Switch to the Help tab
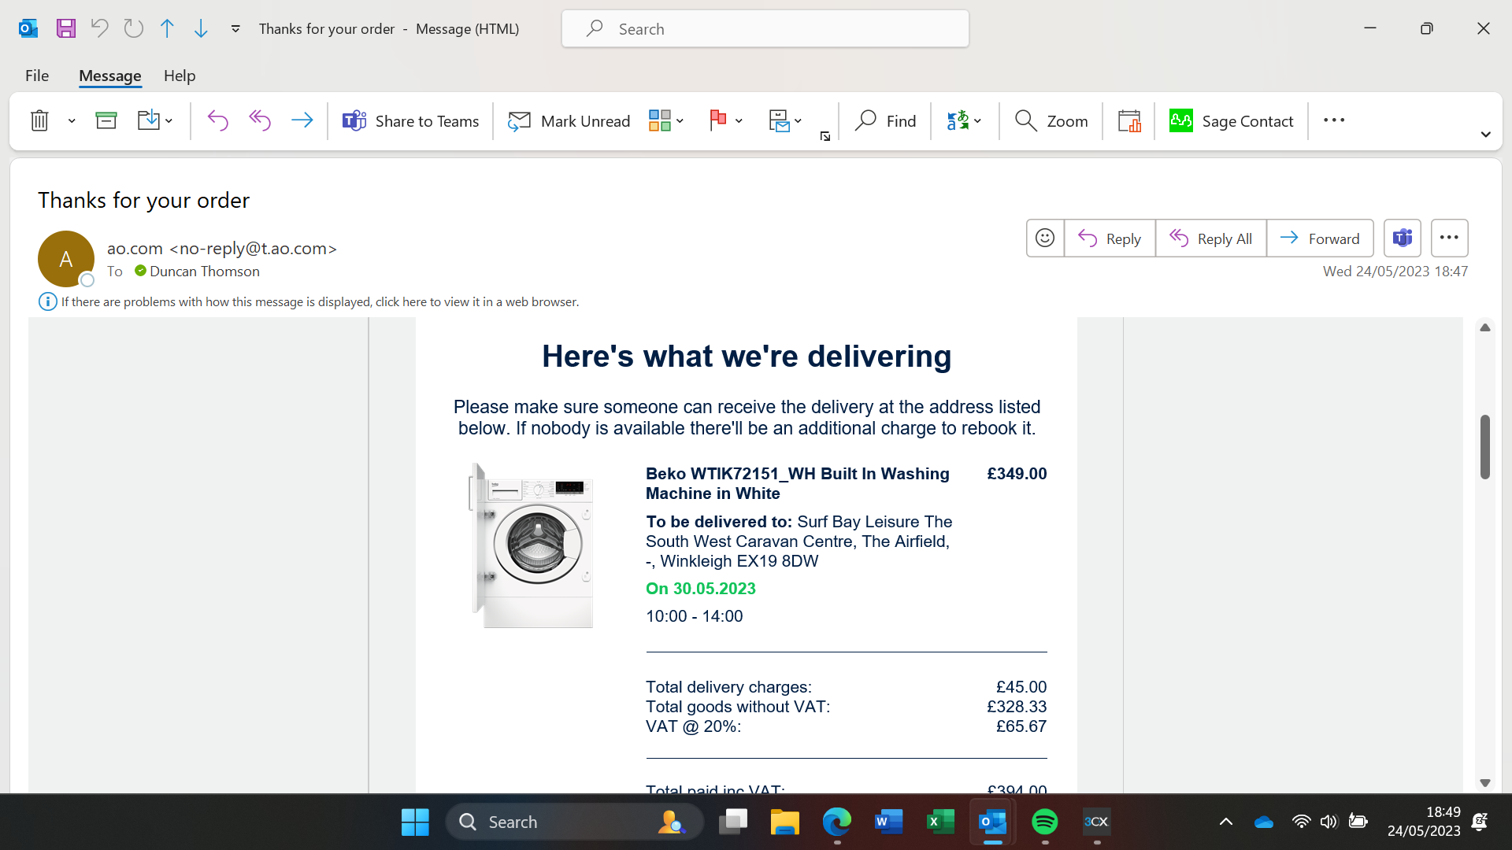The height and width of the screenshot is (850, 1512). coord(180,76)
